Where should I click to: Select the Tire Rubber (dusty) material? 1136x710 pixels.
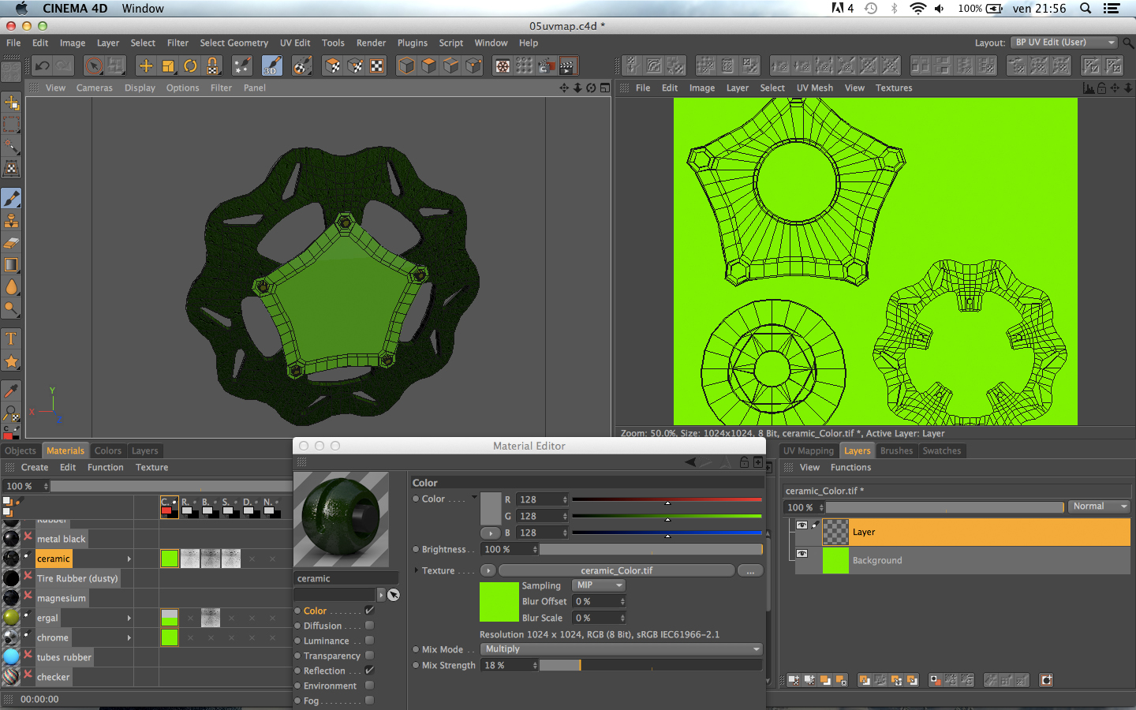point(77,578)
